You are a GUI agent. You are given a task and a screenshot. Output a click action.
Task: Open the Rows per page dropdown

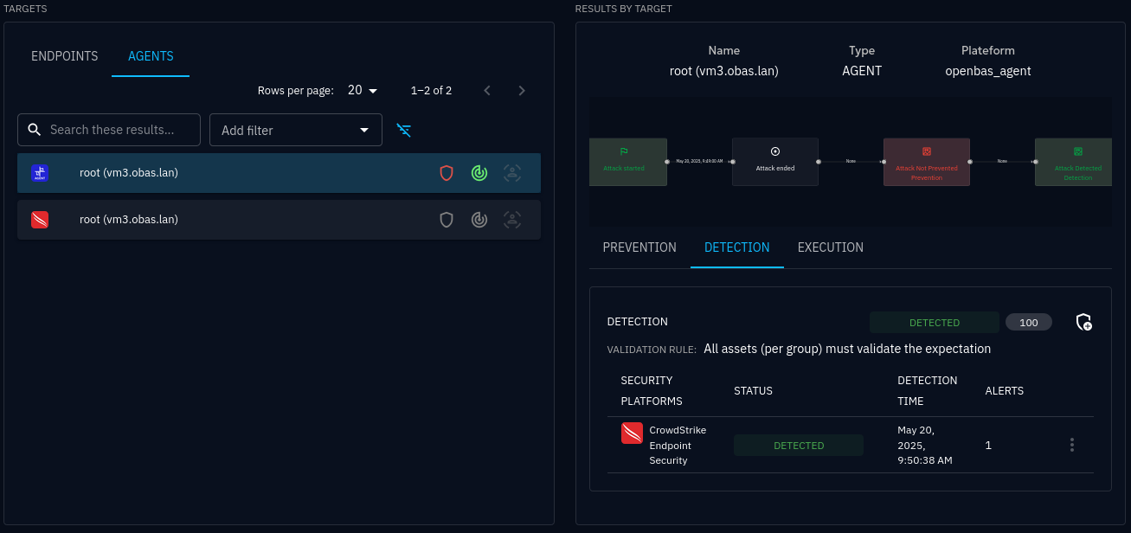pyautogui.click(x=363, y=91)
